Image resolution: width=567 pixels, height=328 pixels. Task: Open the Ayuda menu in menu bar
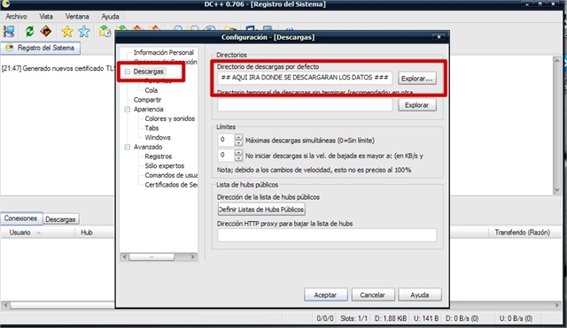pos(110,17)
